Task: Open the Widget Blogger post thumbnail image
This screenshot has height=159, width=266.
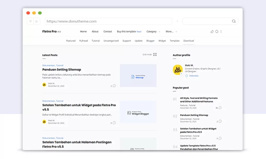Action: 138,112
